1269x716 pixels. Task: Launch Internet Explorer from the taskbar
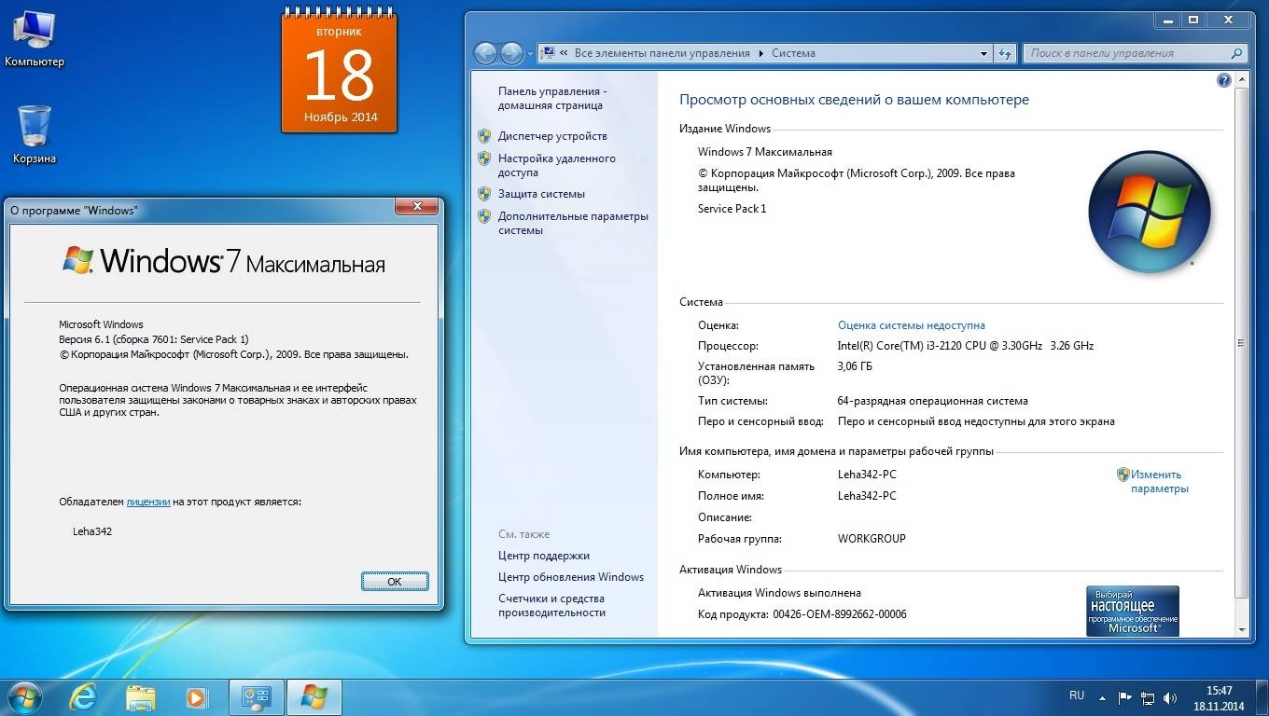83,697
